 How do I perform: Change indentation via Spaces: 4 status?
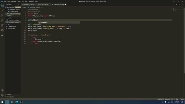click(167, 99)
